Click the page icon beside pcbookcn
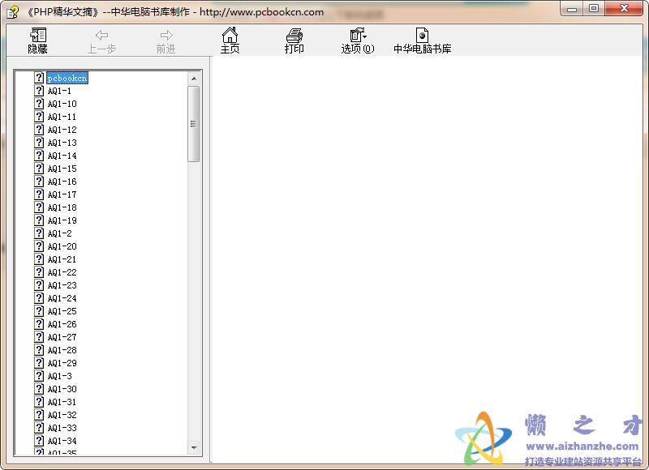The image size is (649, 470). click(39, 78)
